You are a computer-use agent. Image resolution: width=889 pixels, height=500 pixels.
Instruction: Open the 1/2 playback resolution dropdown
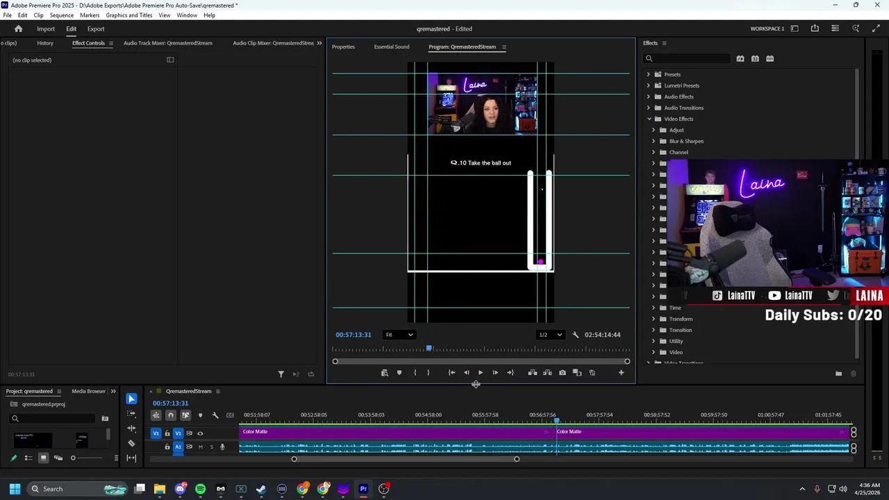point(550,335)
